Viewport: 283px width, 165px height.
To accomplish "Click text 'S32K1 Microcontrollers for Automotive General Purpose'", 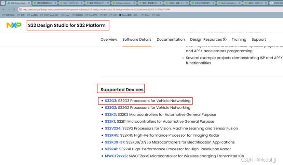I will (x=165, y=121).
